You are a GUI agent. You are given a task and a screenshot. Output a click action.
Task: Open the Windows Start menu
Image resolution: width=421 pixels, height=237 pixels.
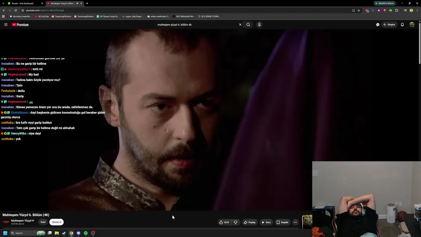coord(5,233)
